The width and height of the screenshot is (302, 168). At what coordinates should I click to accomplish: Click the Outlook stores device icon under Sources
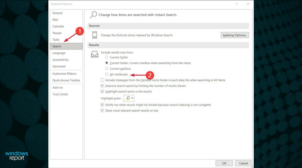pos(94,35)
